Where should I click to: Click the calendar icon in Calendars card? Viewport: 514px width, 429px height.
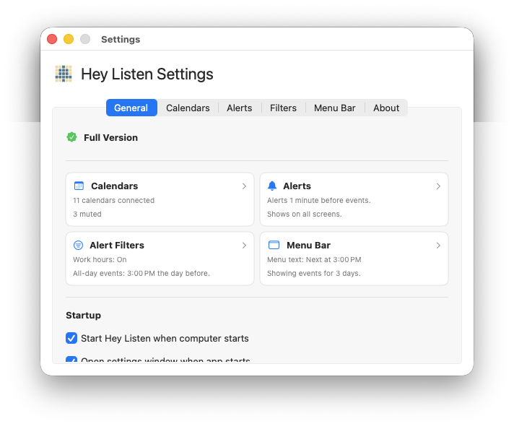[79, 186]
